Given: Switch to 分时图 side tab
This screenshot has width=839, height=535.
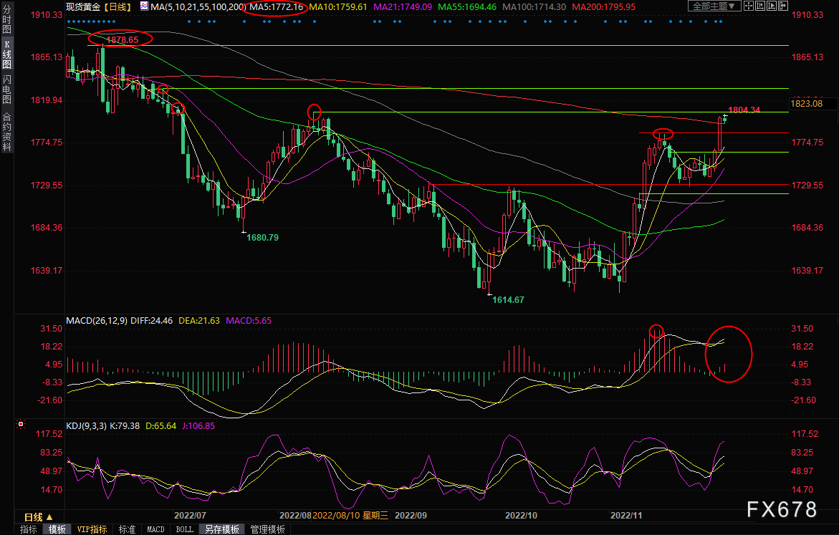Looking at the screenshot, I should 6,22.
